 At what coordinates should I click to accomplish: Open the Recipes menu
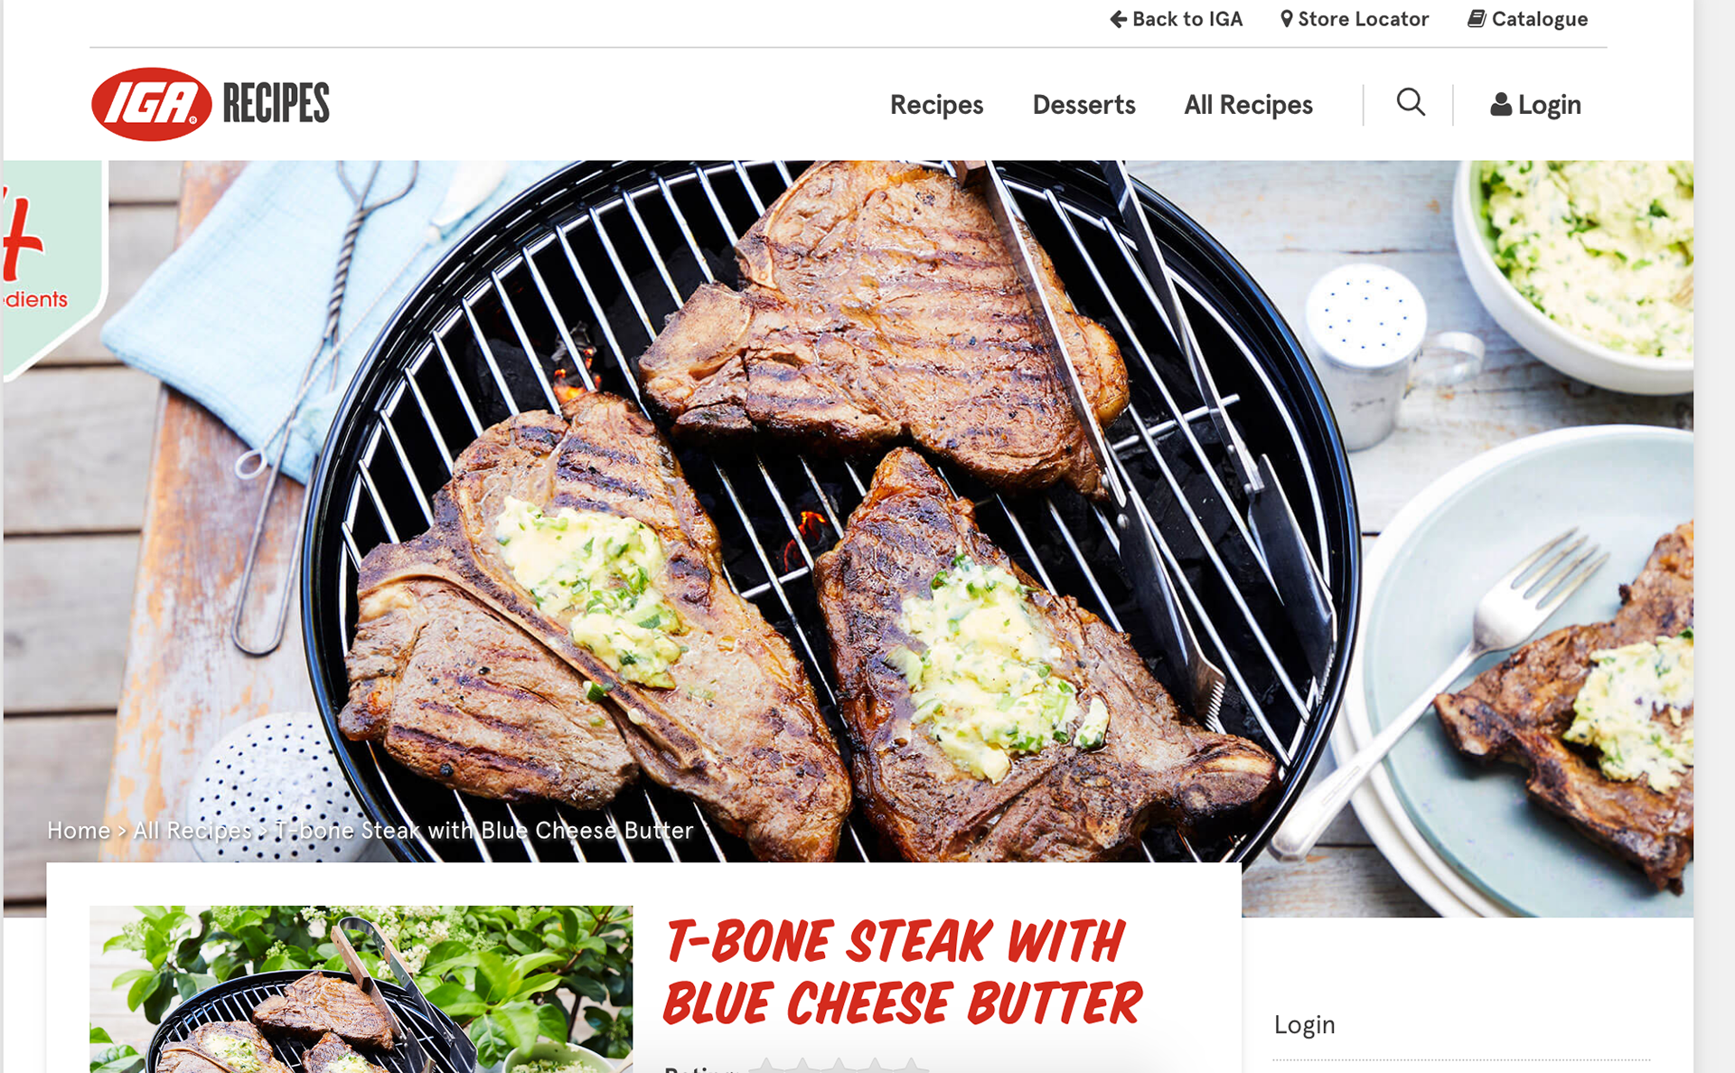coord(936,105)
